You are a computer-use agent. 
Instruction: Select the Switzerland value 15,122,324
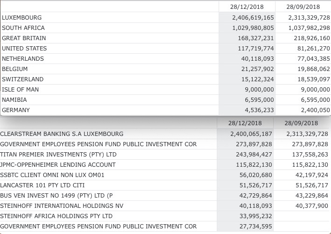click(x=257, y=79)
